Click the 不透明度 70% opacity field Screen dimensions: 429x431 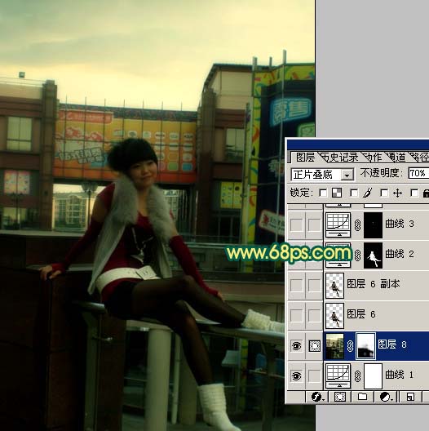coord(418,173)
